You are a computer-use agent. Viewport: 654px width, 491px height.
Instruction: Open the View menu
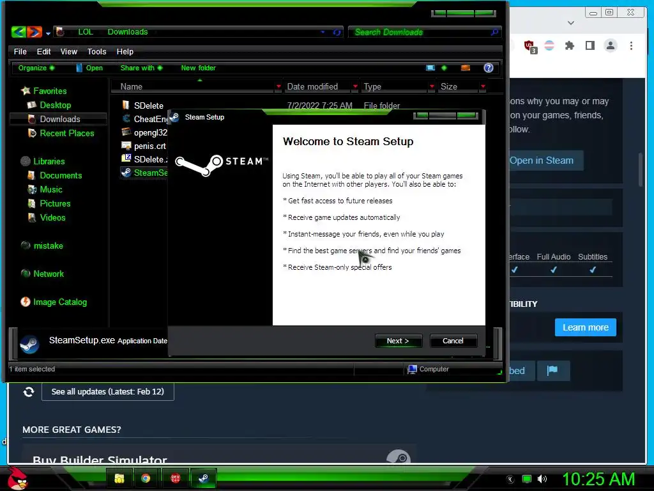(69, 51)
